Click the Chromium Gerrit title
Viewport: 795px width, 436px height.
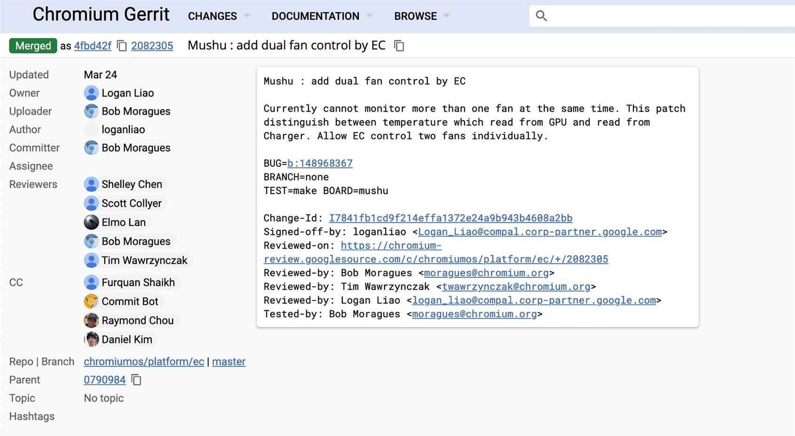(x=101, y=15)
